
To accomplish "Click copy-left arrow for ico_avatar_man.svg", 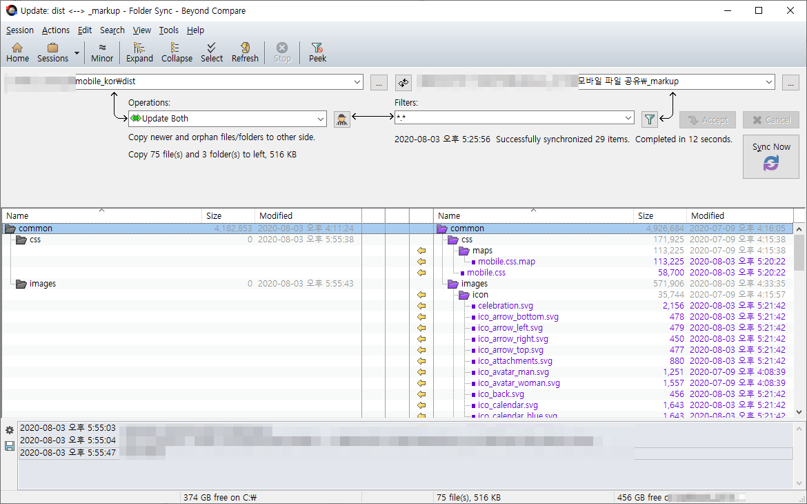I will point(421,372).
